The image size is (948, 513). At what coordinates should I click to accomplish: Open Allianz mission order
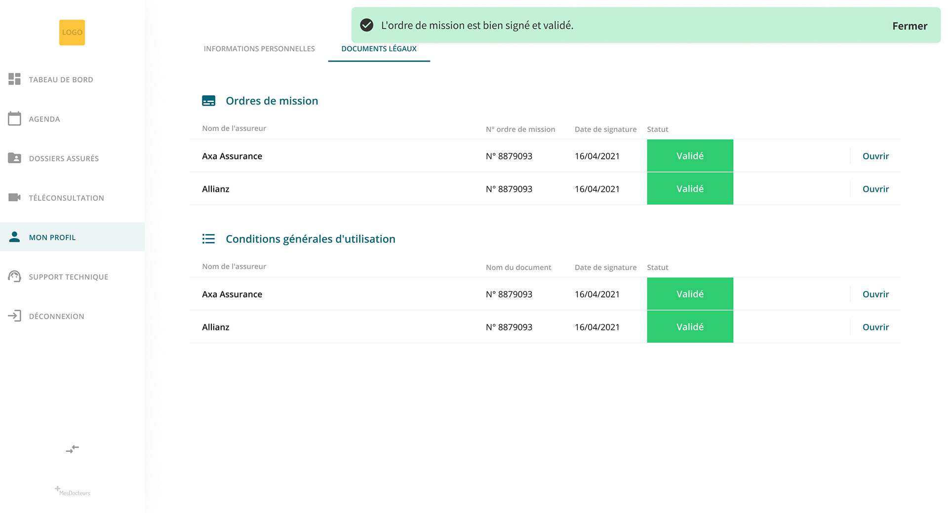click(875, 189)
